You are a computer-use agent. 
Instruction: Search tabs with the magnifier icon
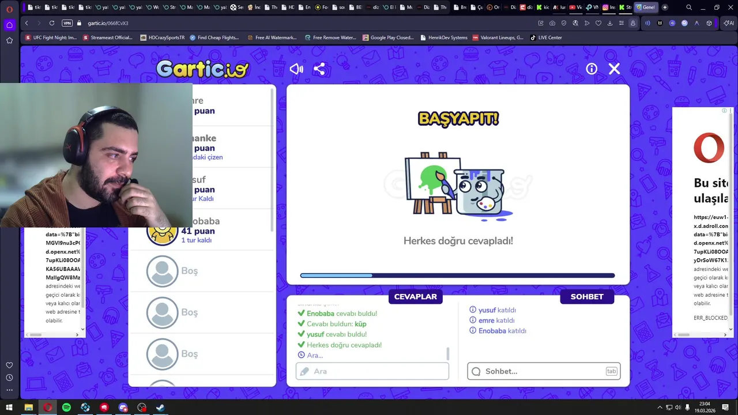click(x=689, y=7)
